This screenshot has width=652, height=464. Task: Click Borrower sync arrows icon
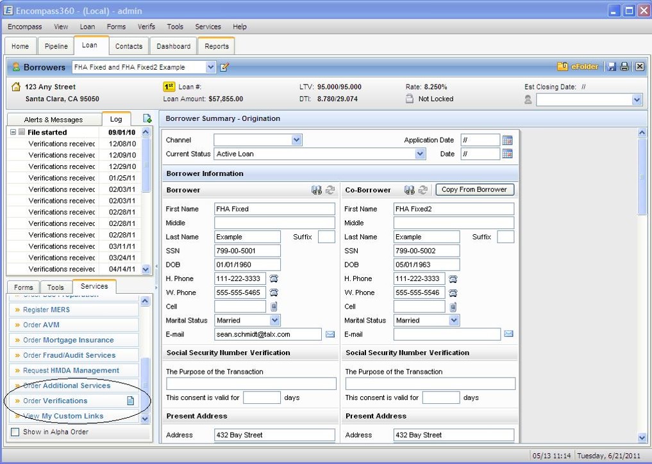[330, 190]
